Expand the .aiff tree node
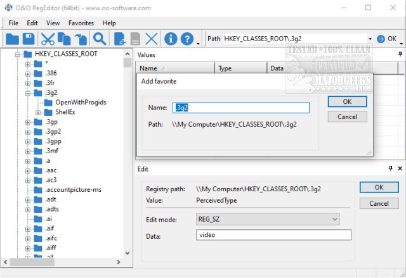 pyautogui.click(x=28, y=248)
